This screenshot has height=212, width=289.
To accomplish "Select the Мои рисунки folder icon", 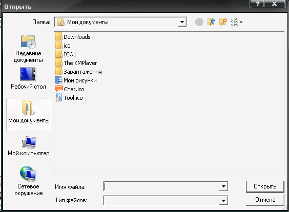I will [59, 80].
